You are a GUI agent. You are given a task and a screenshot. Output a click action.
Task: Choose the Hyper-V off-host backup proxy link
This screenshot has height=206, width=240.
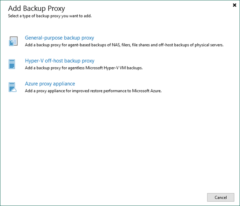pyautogui.click(x=60, y=61)
